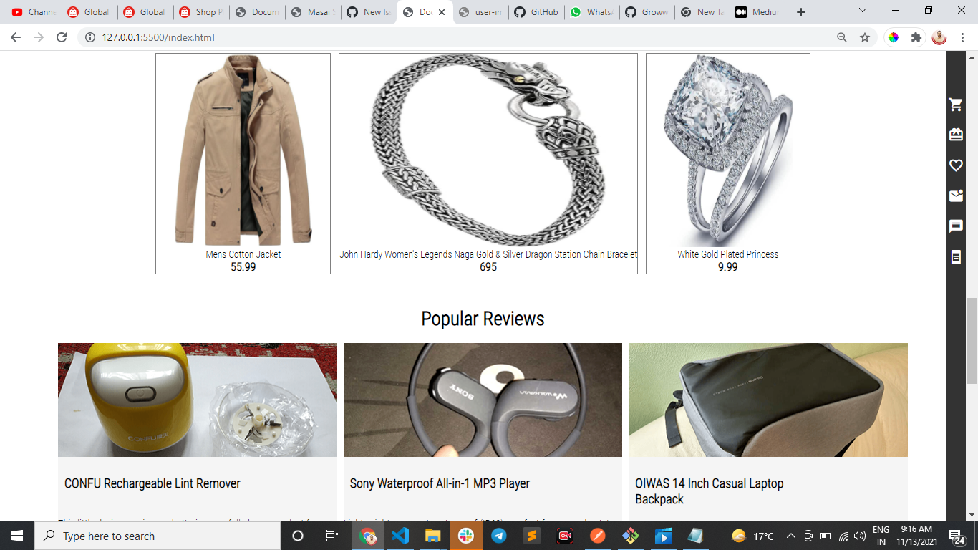The image size is (978, 550).
Task: Open Visual Studio Code from taskbar
Action: 400,536
